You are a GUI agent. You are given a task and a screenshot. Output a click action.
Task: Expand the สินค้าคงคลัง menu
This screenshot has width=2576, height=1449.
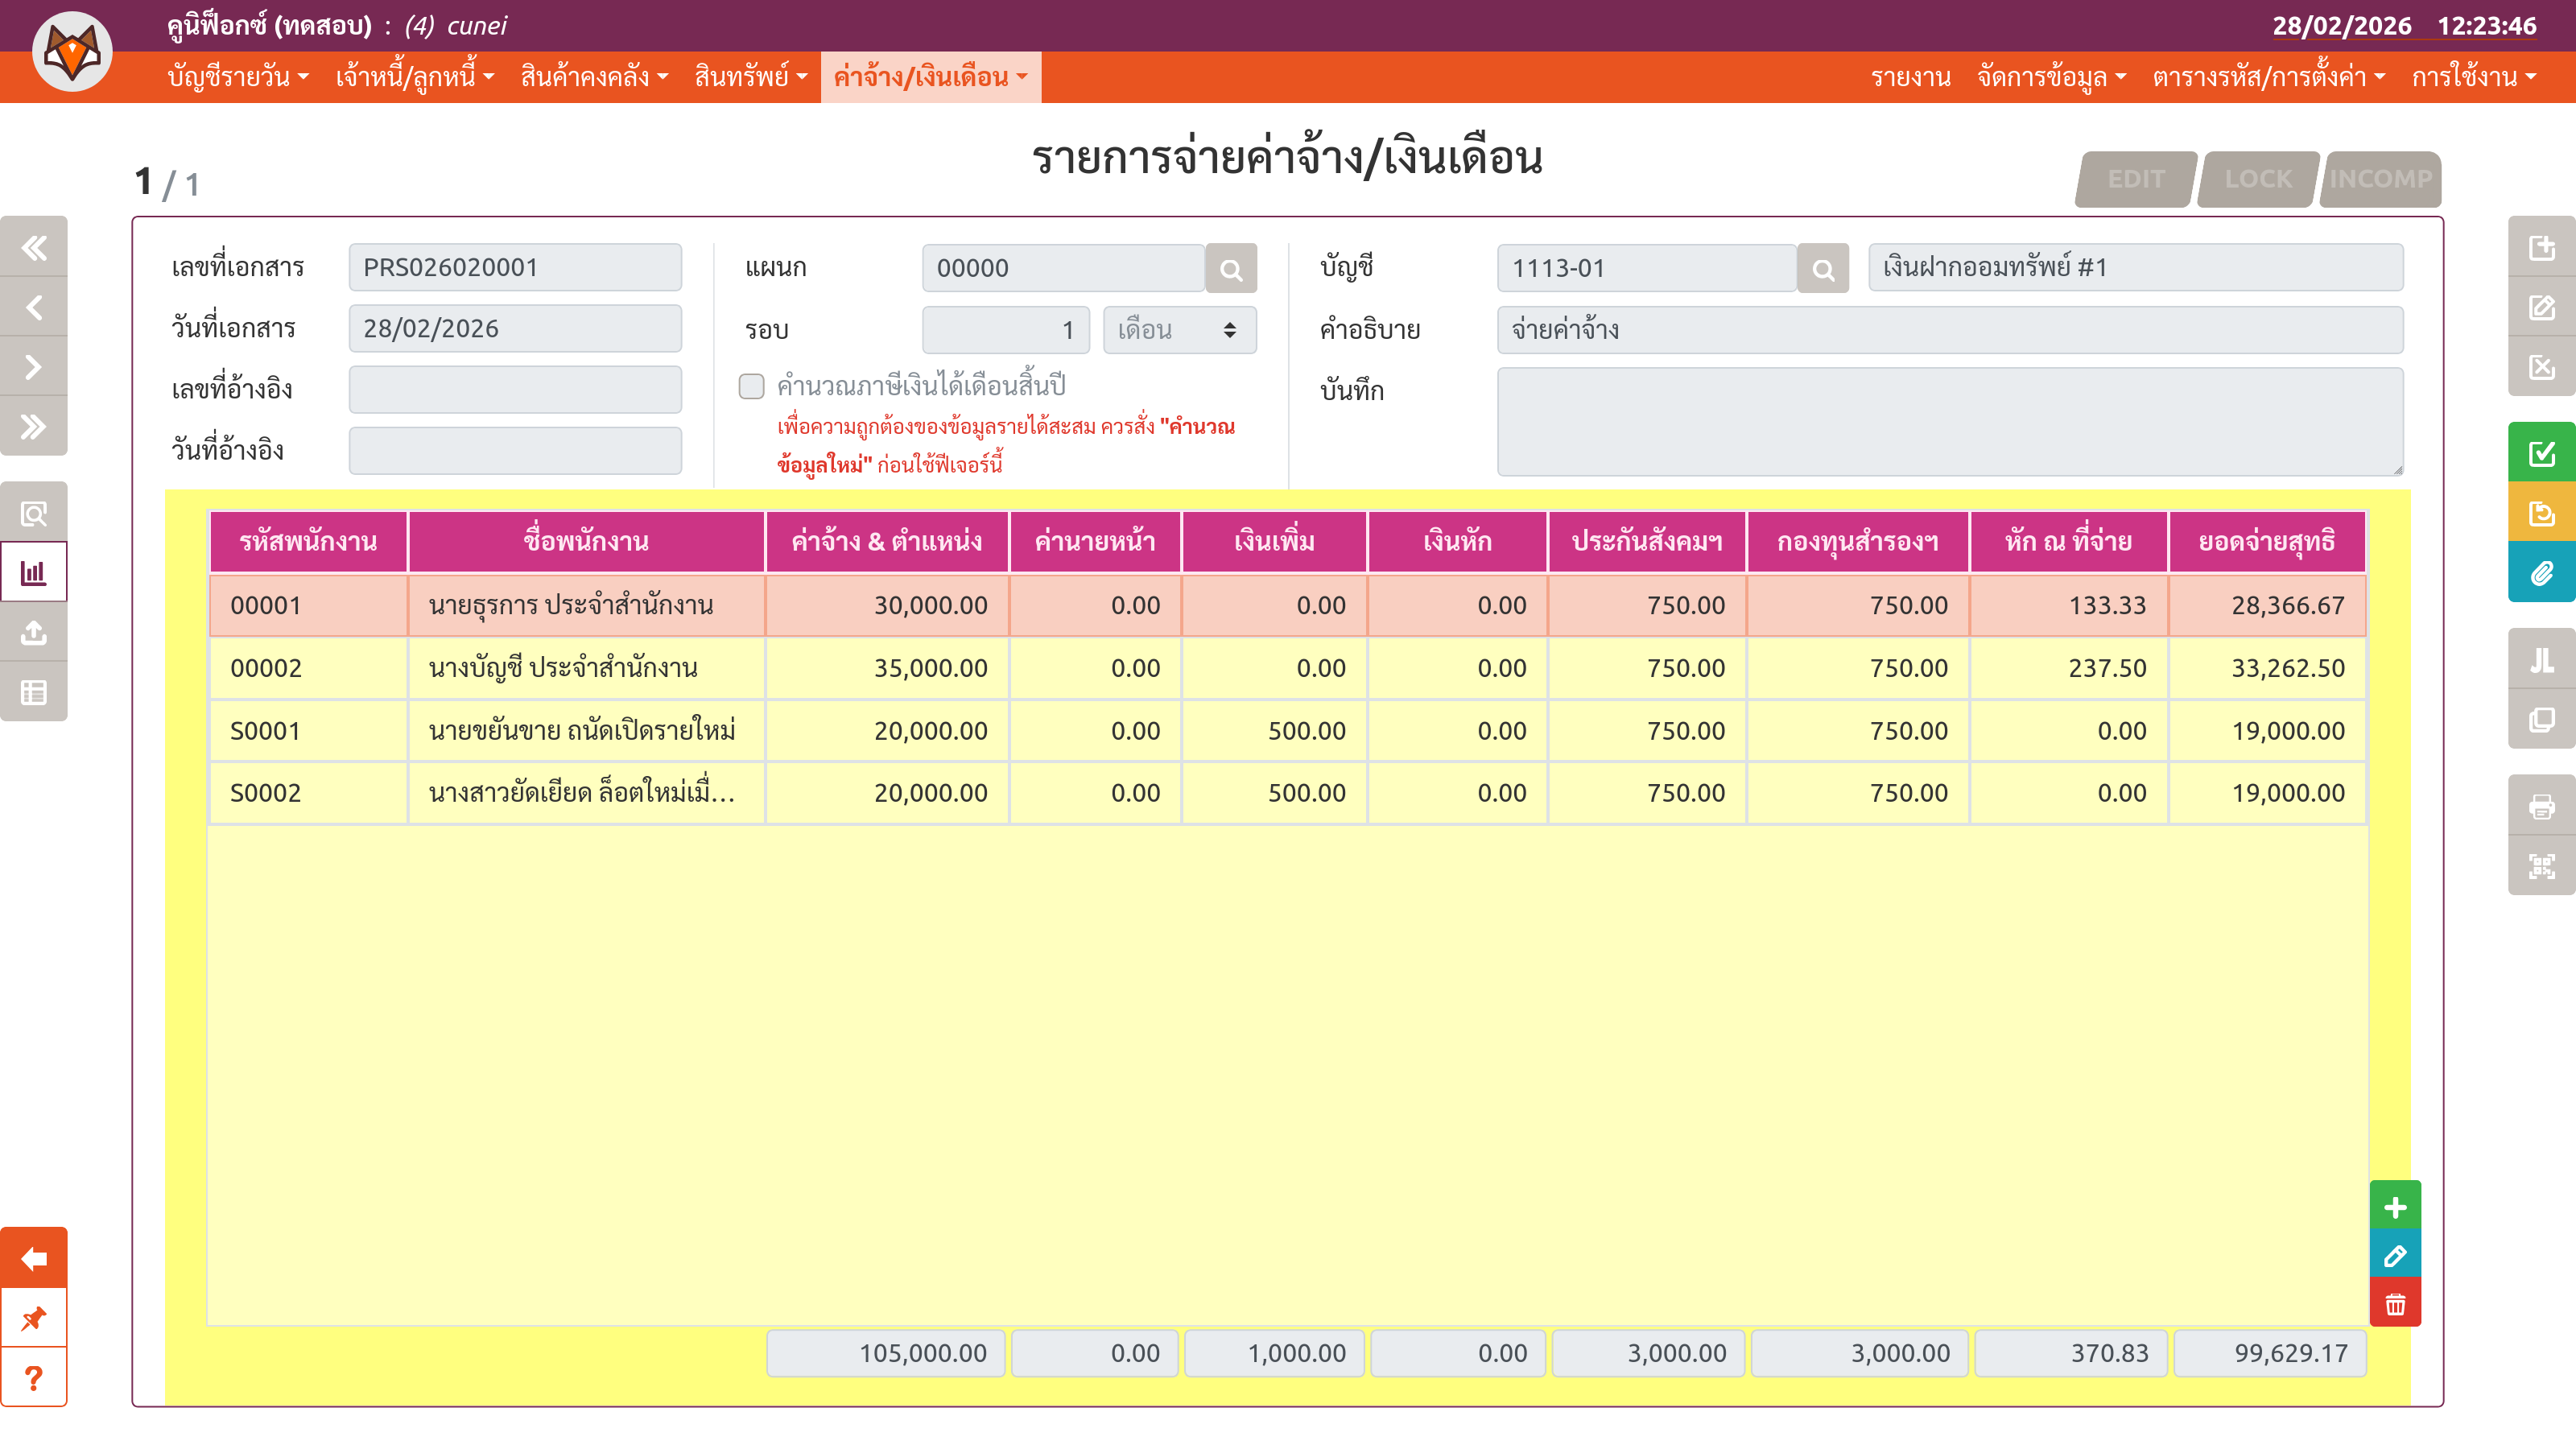click(594, 77)
